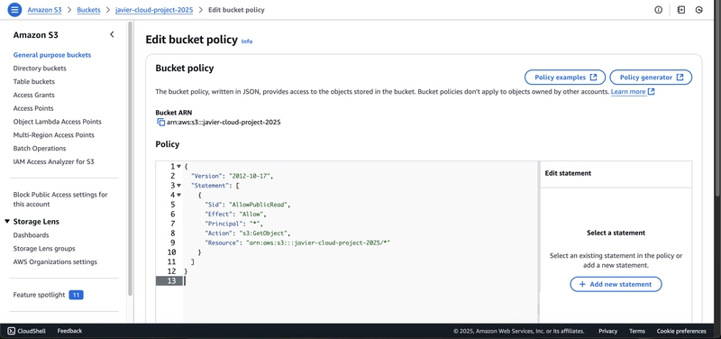Viewport: 721px width, 339px height.
Task: Open Cookie preferences in footer
Action: [x=681, y=331]
